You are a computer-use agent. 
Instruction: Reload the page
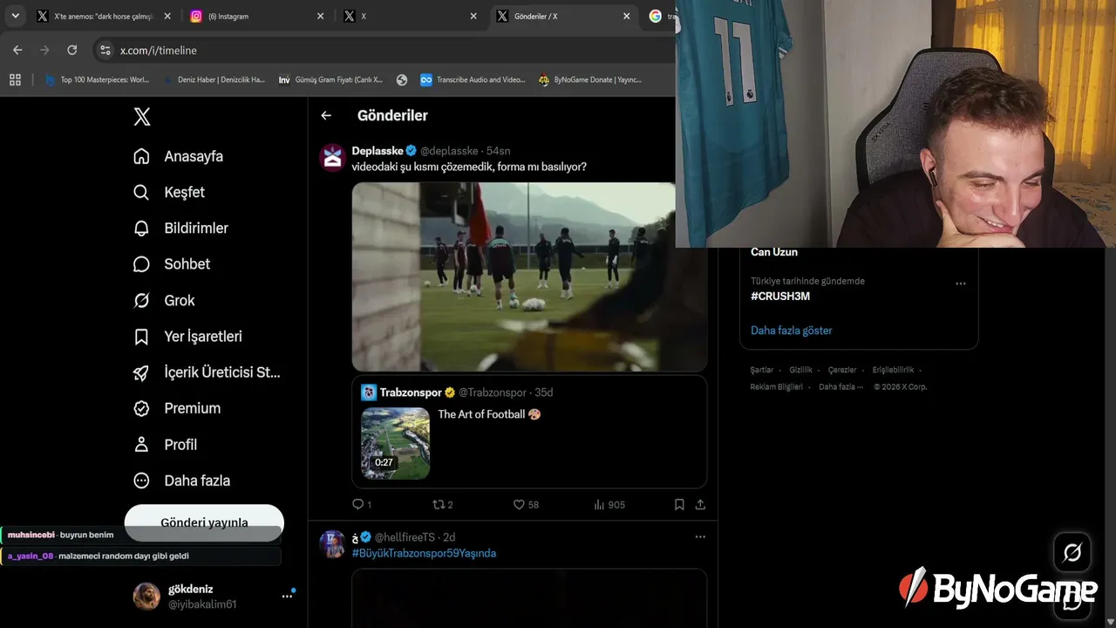[71, 50]
